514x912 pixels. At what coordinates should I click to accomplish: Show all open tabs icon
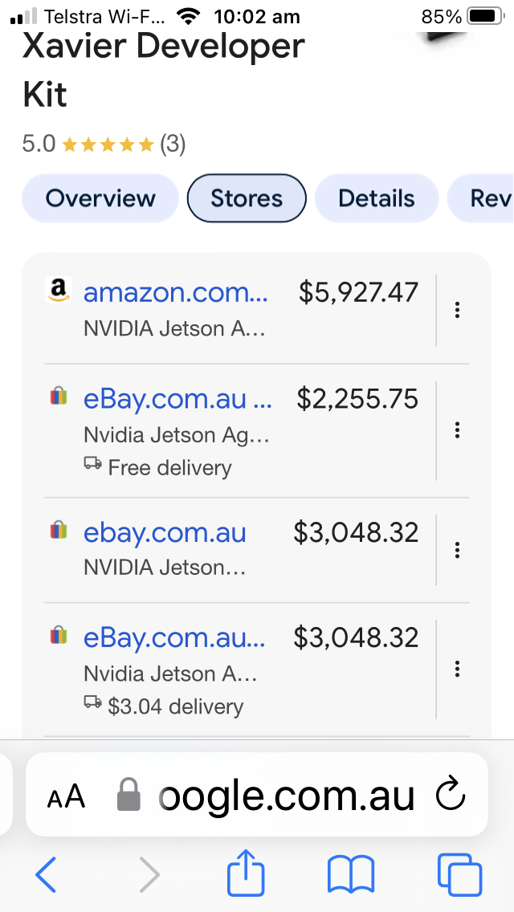point(460,874)
